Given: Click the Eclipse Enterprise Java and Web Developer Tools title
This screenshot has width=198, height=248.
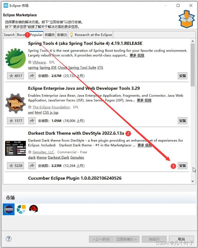Looking at the screenshot, I should [84, 88].
